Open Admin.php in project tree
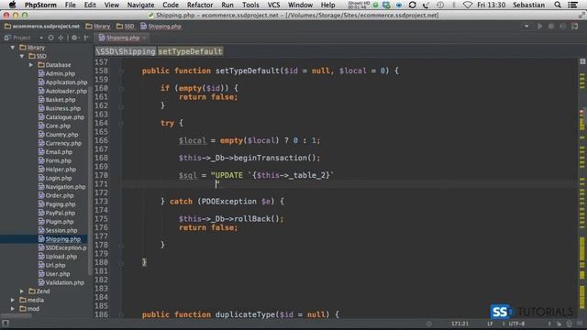 tap(57, 73)
